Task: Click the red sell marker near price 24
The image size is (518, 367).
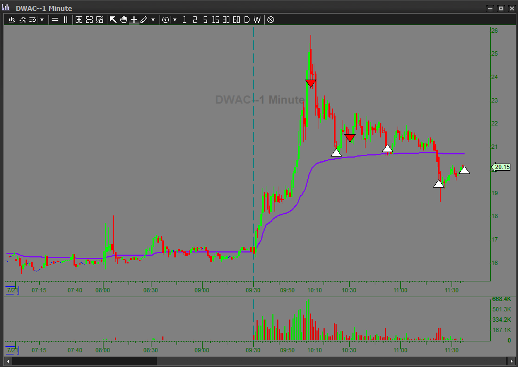Action: click(310, 83)
